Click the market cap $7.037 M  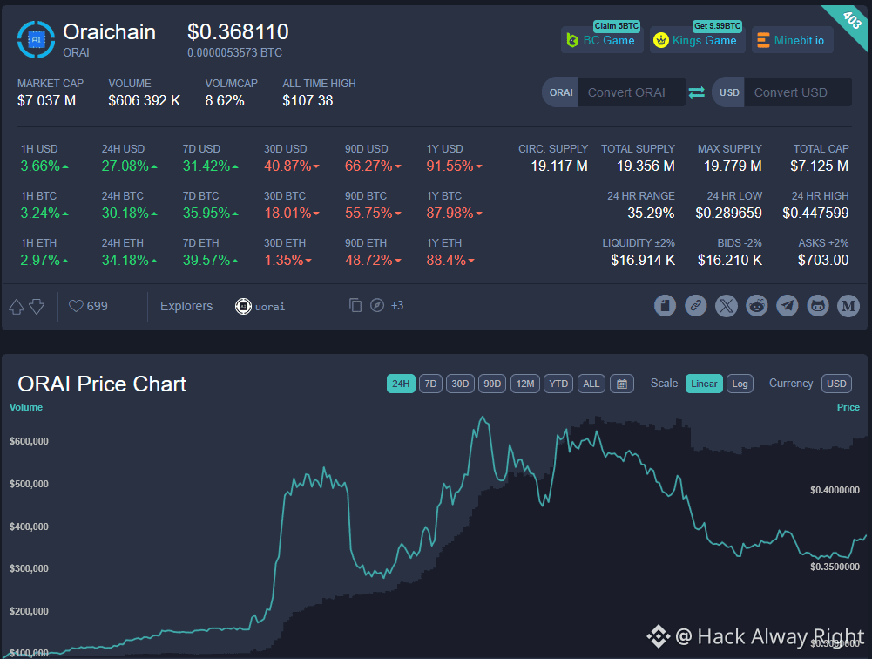click(x=47, y=101)
